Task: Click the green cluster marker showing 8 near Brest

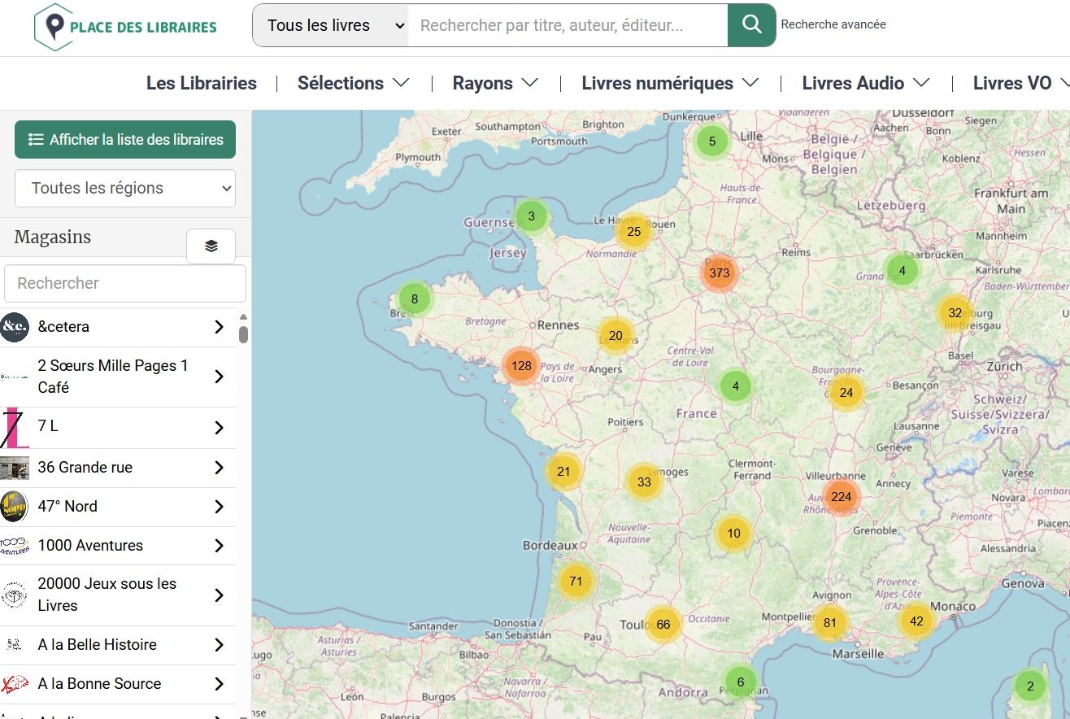Action: coord(415,298)
